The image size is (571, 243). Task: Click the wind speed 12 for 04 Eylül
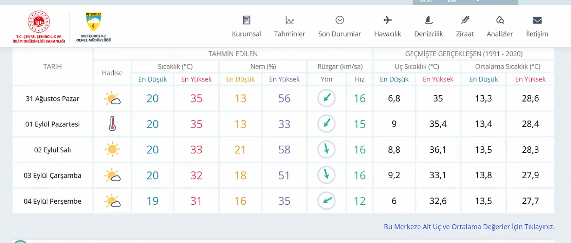coord(360,201)
